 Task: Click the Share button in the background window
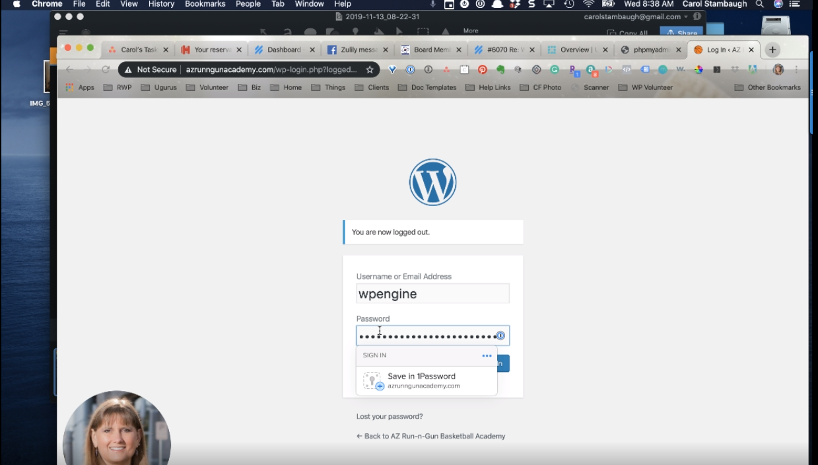[x=681, y=33]
